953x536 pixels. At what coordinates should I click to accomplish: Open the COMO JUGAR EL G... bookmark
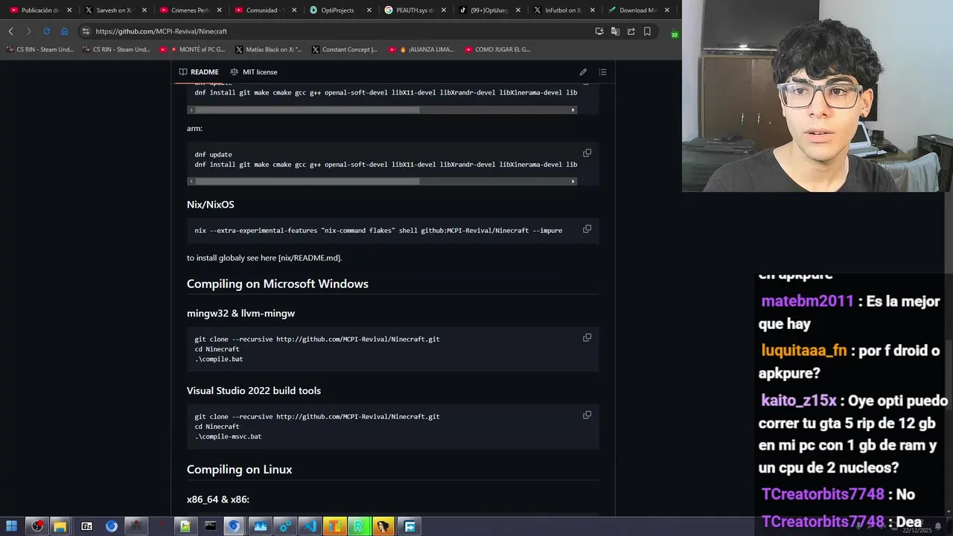[497, 50]
